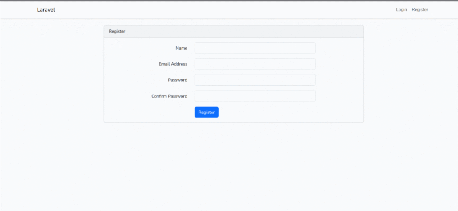Click the Laravel brand link
The height and width of the screenshot is (211, 458).
click(x=46, y=10)
